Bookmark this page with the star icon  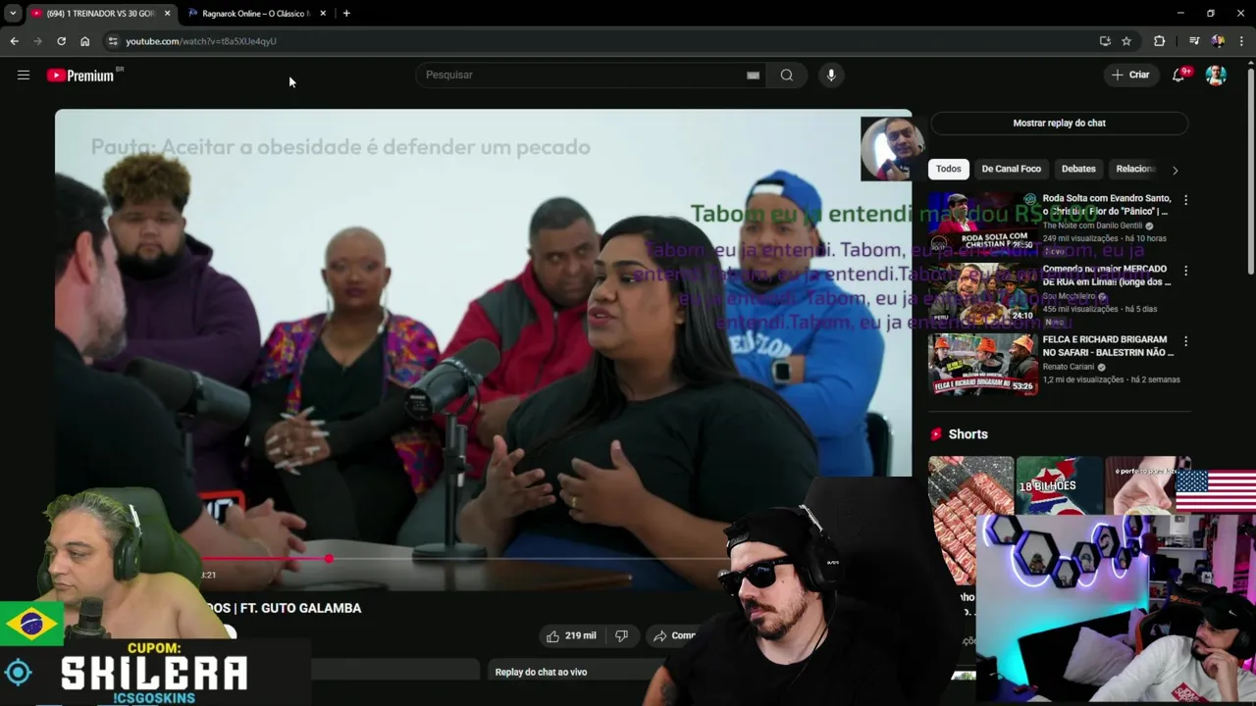1126,41
